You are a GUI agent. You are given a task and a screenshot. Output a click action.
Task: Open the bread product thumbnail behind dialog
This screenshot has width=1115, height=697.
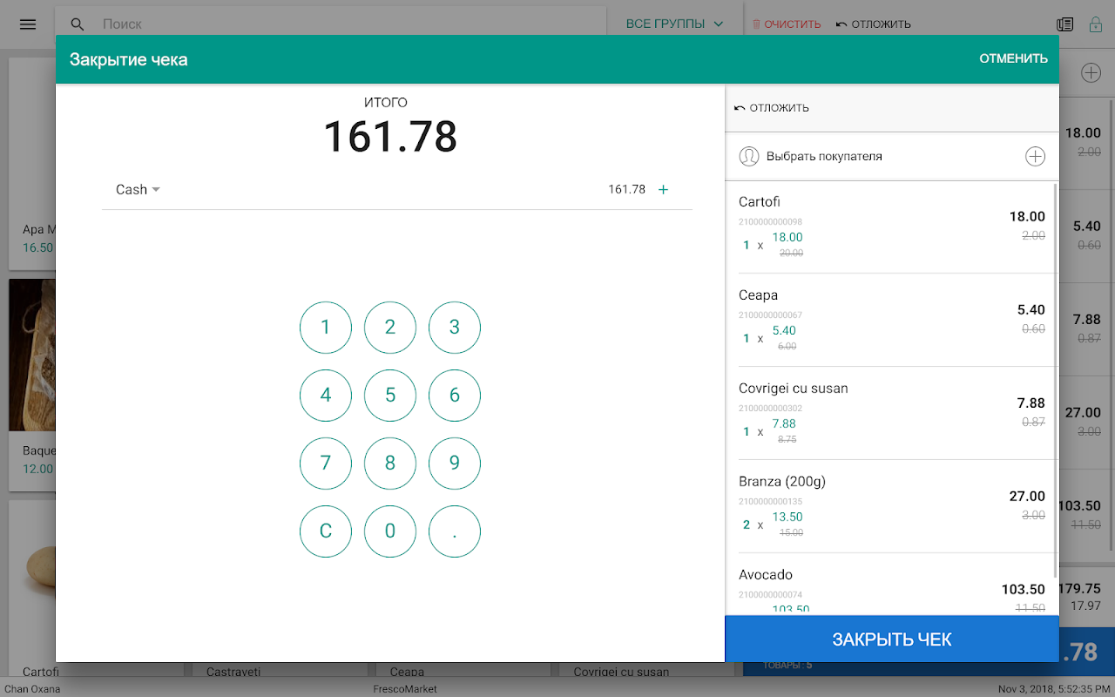[32, 355]
